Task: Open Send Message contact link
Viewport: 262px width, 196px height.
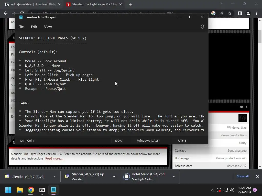Action: 237,151
